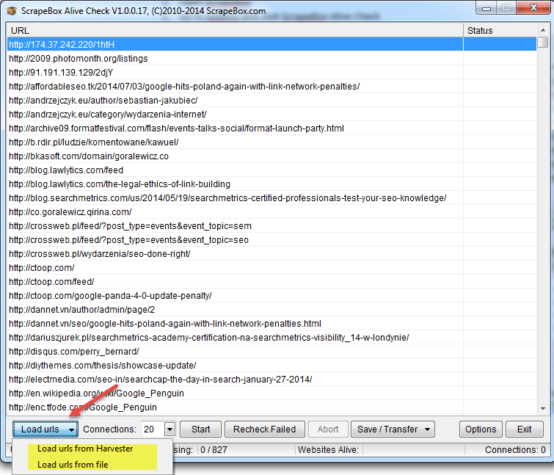Screen dimensions: 554x475
Task: Click Recheck Failed button
Action: (265, 429)
